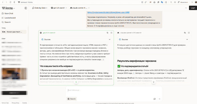Reload the page with the refresh icon
This screenshot has width=197, height=104.
(11, 2)
